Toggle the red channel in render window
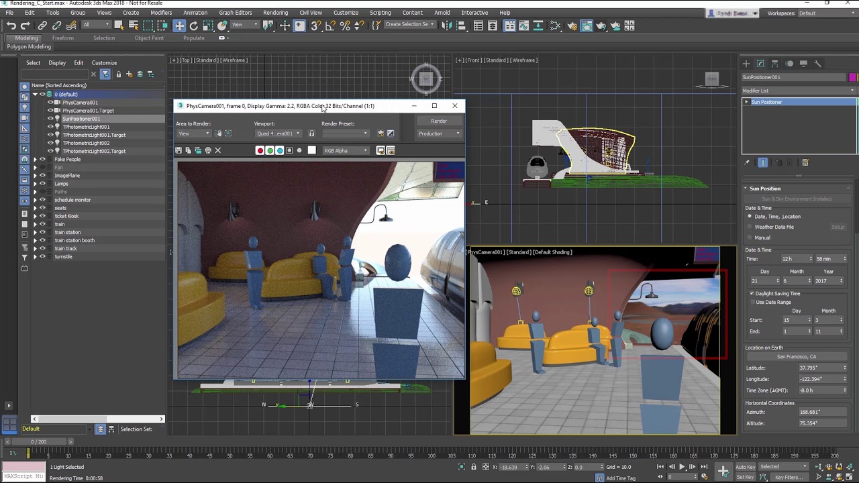The width and height of the screenshot is (859, 483). click(260, 150)
